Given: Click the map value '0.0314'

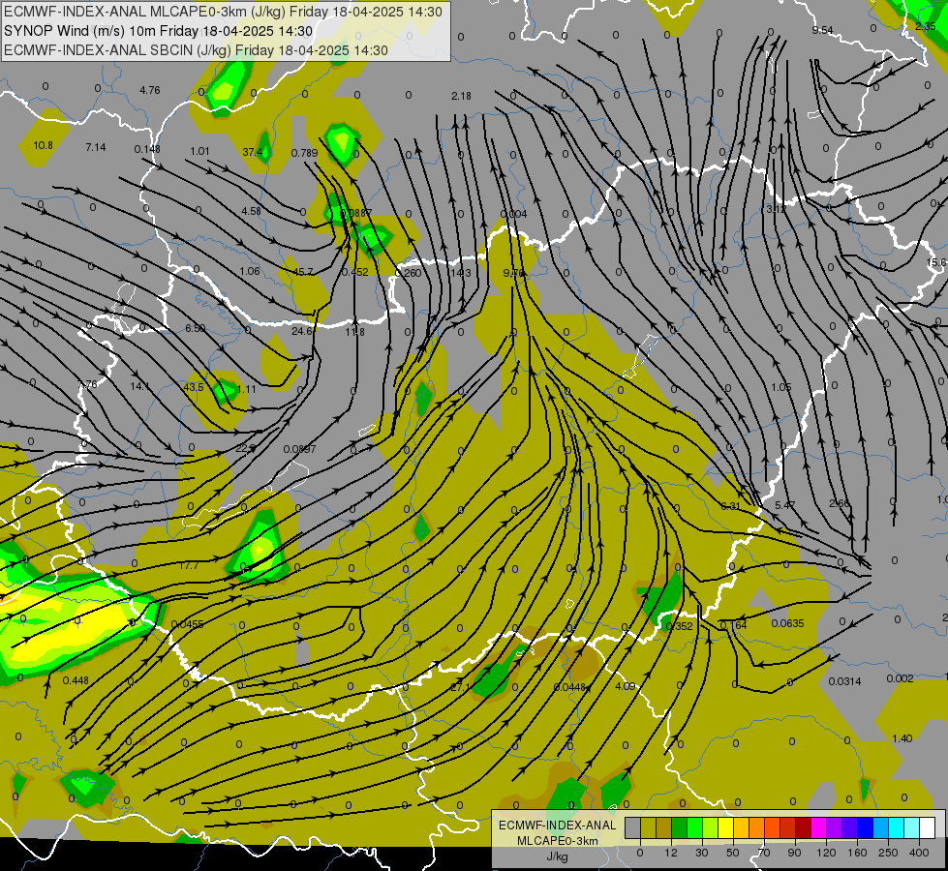Looking at the screenshot, I should tap(844, 681).
